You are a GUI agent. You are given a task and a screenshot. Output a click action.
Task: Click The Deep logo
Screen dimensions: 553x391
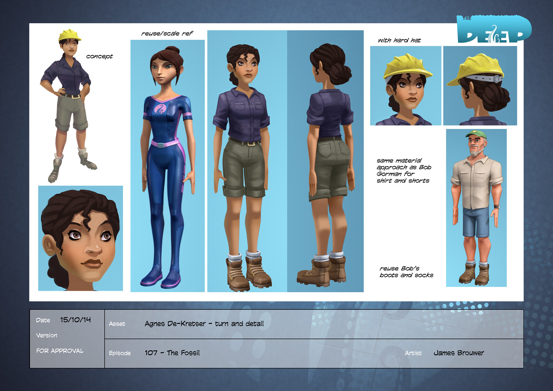(494, 29)
